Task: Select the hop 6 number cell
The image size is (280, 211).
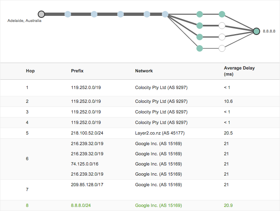Action: point(27,159)
